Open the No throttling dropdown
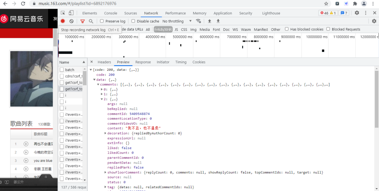The width and height of the screenshot is (379, 191). [x=178, y=21]
